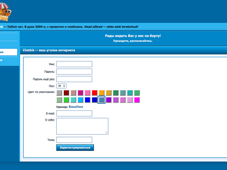Choose the rosy brown swatch
The image size is (227, 170).
[x=73, y=93]
